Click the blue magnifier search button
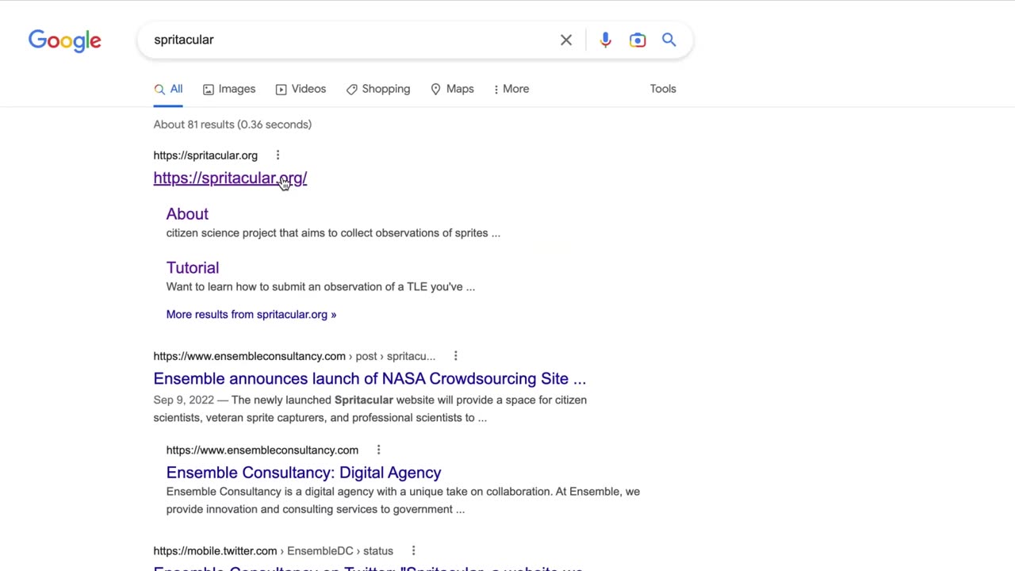This screenshot has width=1015, height=571. (669, 40)
